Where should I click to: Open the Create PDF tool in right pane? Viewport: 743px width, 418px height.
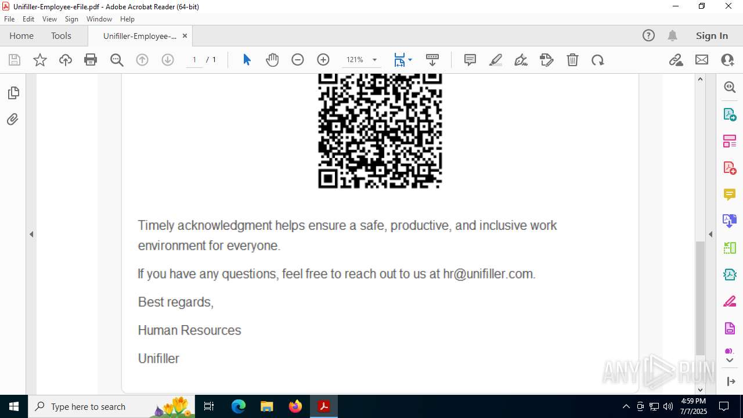pyautogui.click(x=730, y=168)
